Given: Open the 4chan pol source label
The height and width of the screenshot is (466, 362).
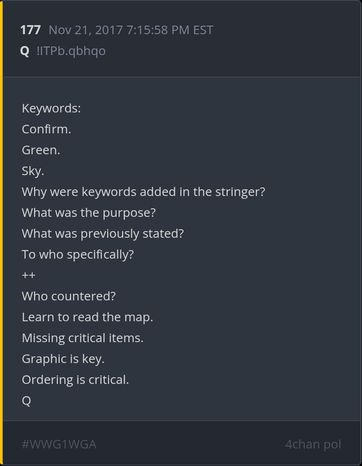Looking at the screenshot, I should click(313, 444).
